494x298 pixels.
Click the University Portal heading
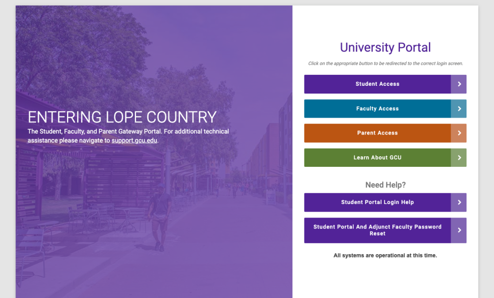(x=384, y=47)
